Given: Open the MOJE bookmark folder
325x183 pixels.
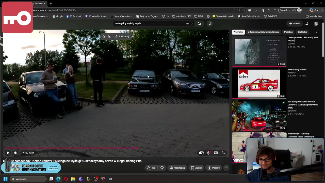Looking at the screenshot, I should click(x=199, y=16).
